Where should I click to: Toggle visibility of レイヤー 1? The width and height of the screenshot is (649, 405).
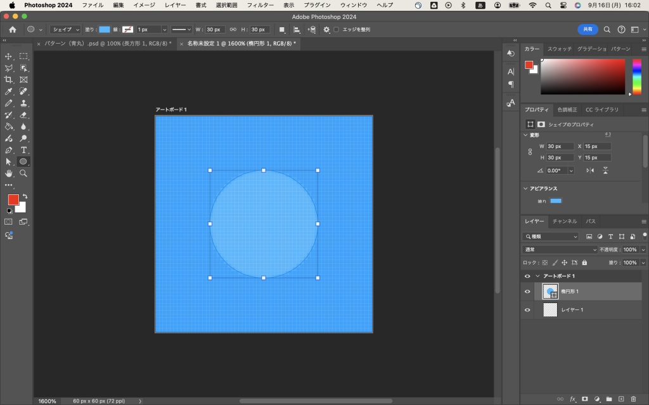[527, 309]
